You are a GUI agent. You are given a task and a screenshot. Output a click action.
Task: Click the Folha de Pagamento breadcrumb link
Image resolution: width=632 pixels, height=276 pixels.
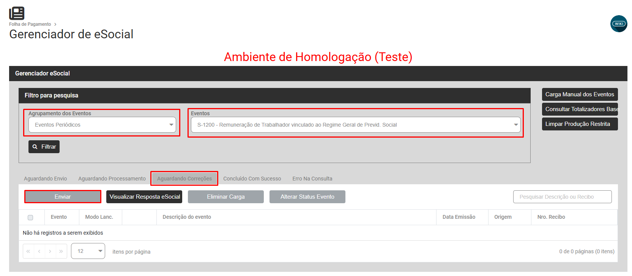30,24
